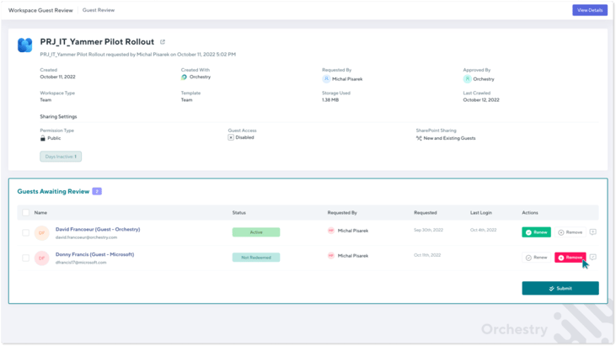This screenshot has height=346, width=616.
Task: Click requester avatar in Donny Francis row
Action: pyautogui.click(x=331, y=256)
